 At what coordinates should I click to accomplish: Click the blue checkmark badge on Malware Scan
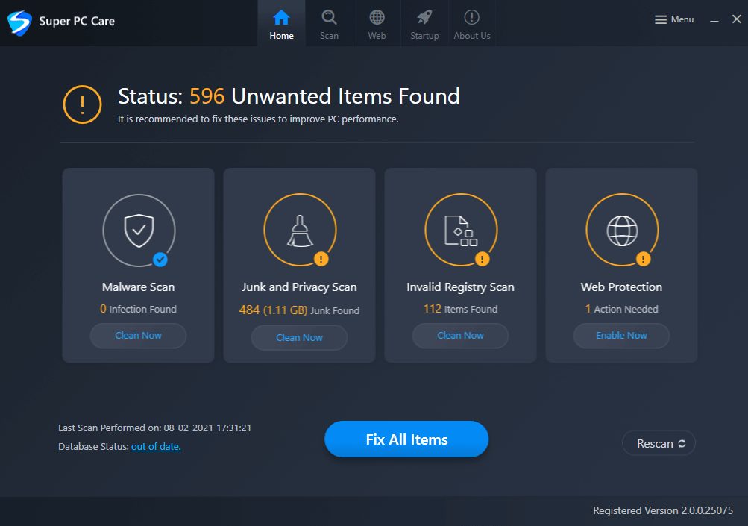point(160,260)
